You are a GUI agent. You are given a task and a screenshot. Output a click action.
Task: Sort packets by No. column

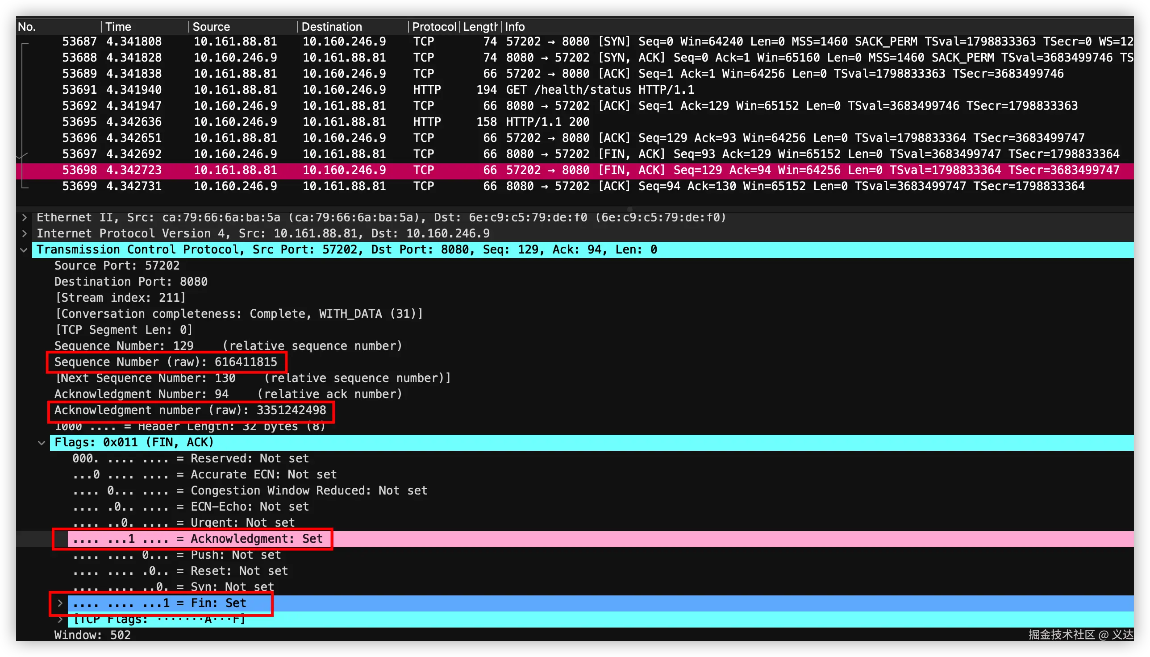[27, 27]
